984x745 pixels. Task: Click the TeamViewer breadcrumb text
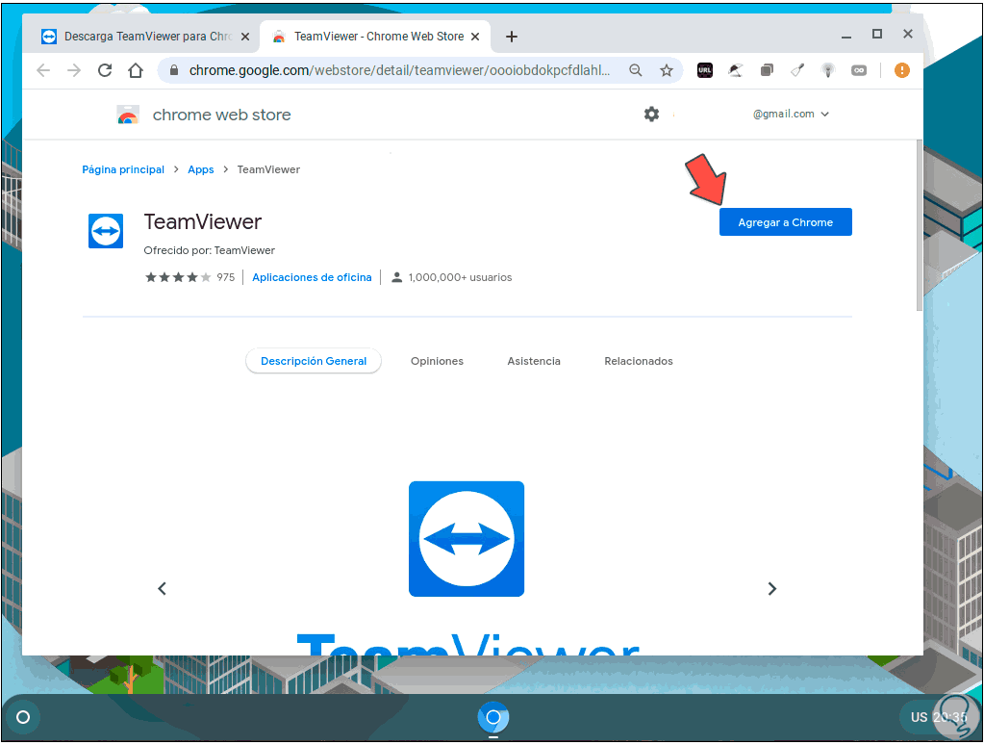coord(268,169)
